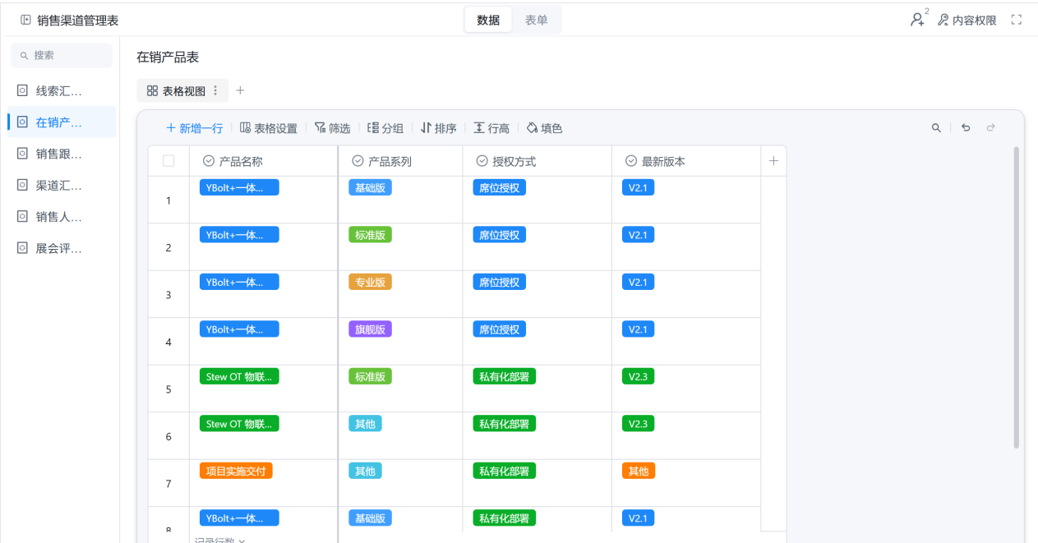Image resolution: width=1038 pixels, height=543 pixels.
Task: Click the 旗舰版 tag in row 4
Action: (x=370, y=329)
